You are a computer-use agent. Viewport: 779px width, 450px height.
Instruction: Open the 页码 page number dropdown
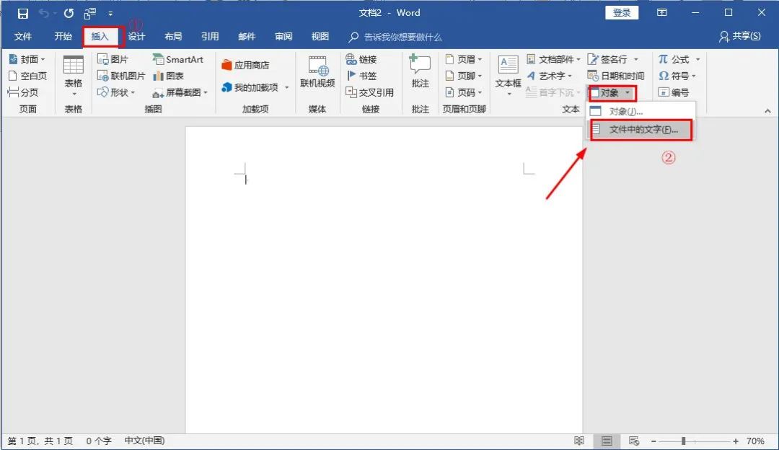coord(464,92)
